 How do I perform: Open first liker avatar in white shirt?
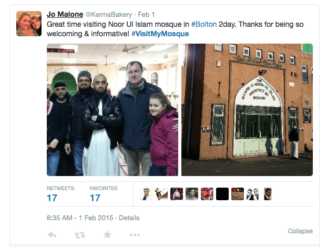click(146, 194)
